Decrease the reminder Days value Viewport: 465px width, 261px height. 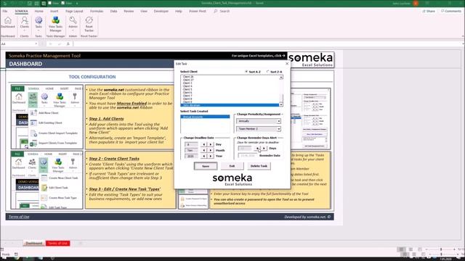pyautogui.click(x=257, y=148)
